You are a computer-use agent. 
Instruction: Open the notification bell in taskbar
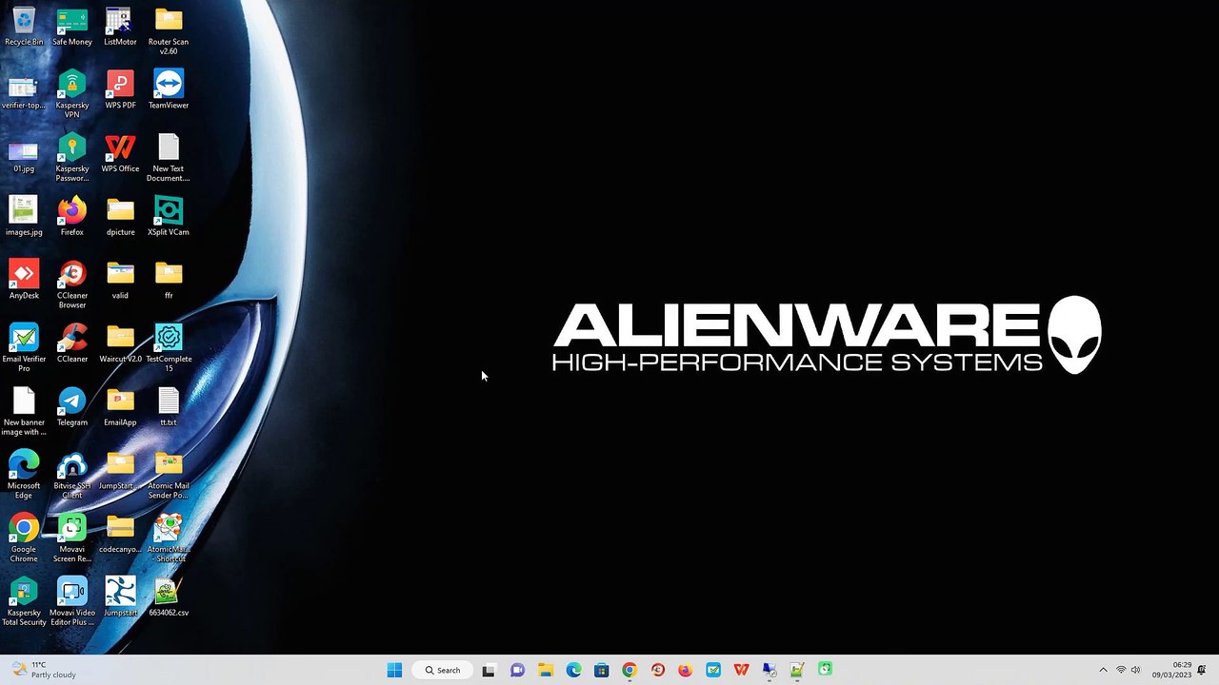point(1203,670)
